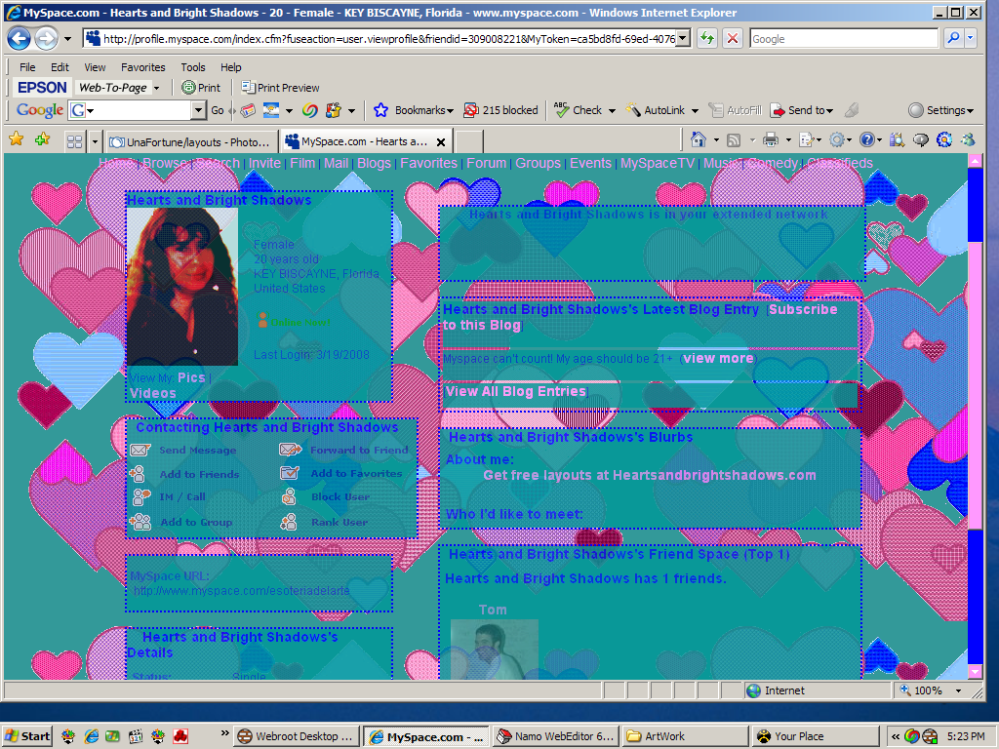
Task: Expand the Web-To-Page dropdown arrow
Action: pos(157,88)
